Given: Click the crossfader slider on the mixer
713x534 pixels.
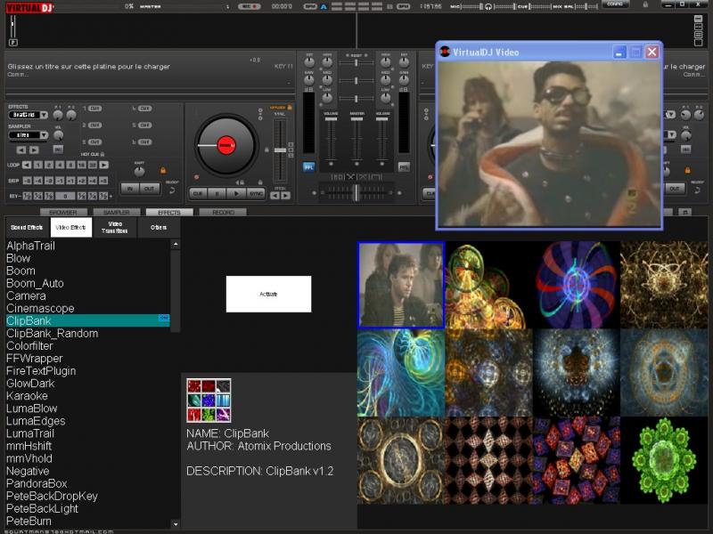Looking at the screenshot, I should (356, 190).
